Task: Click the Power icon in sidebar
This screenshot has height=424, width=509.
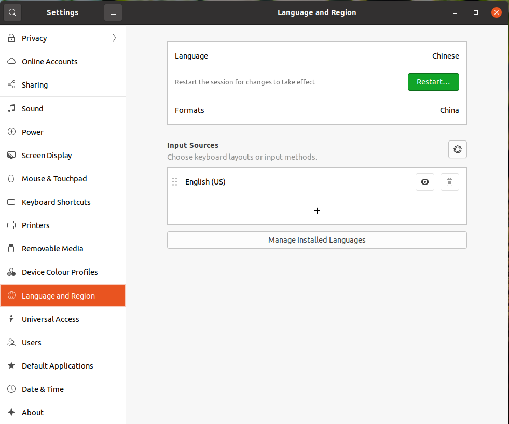Action: click(11, 132)
